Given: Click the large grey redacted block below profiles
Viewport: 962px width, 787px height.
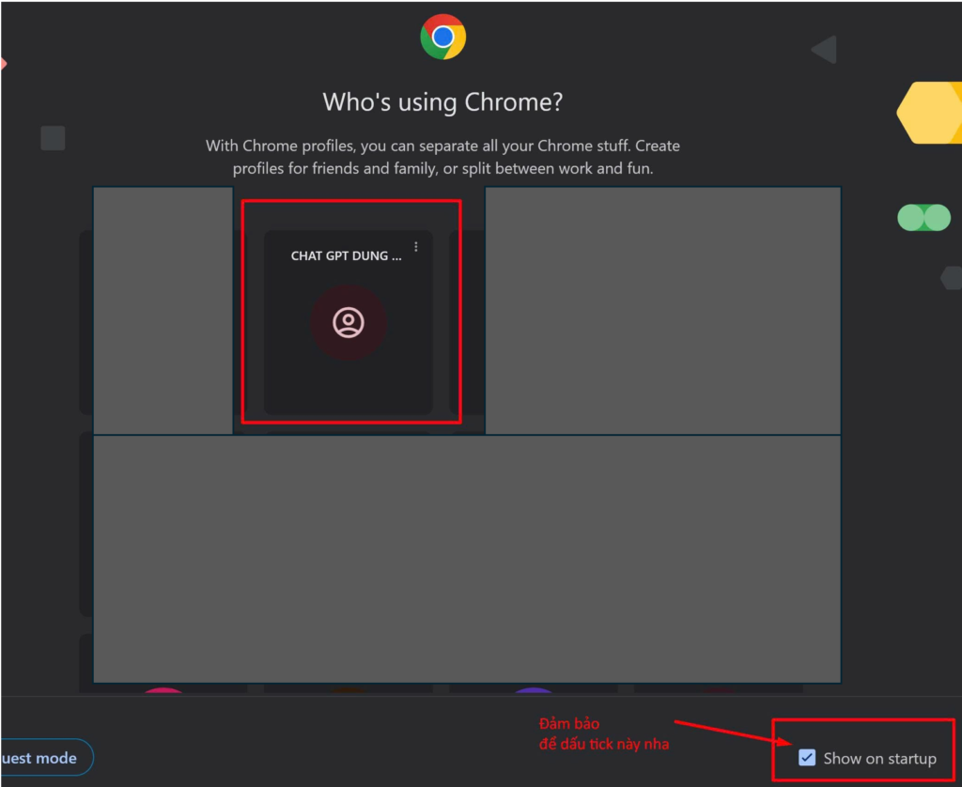Looking at the screenshot, I should [466, 559].
